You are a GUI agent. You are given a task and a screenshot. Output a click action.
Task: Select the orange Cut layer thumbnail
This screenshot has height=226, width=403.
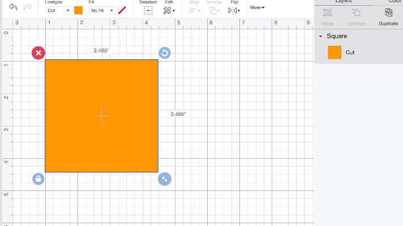point(335,52)
